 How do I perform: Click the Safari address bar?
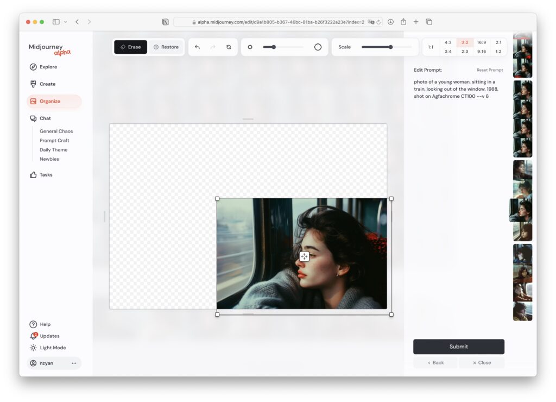click(x=277, y=22)
